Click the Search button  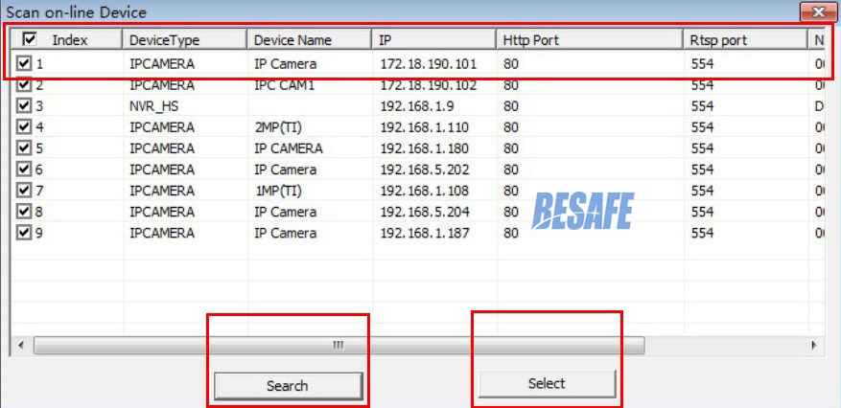tap(287, 386)
